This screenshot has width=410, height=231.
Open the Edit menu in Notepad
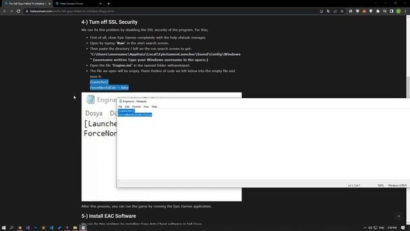pos(127,107)
